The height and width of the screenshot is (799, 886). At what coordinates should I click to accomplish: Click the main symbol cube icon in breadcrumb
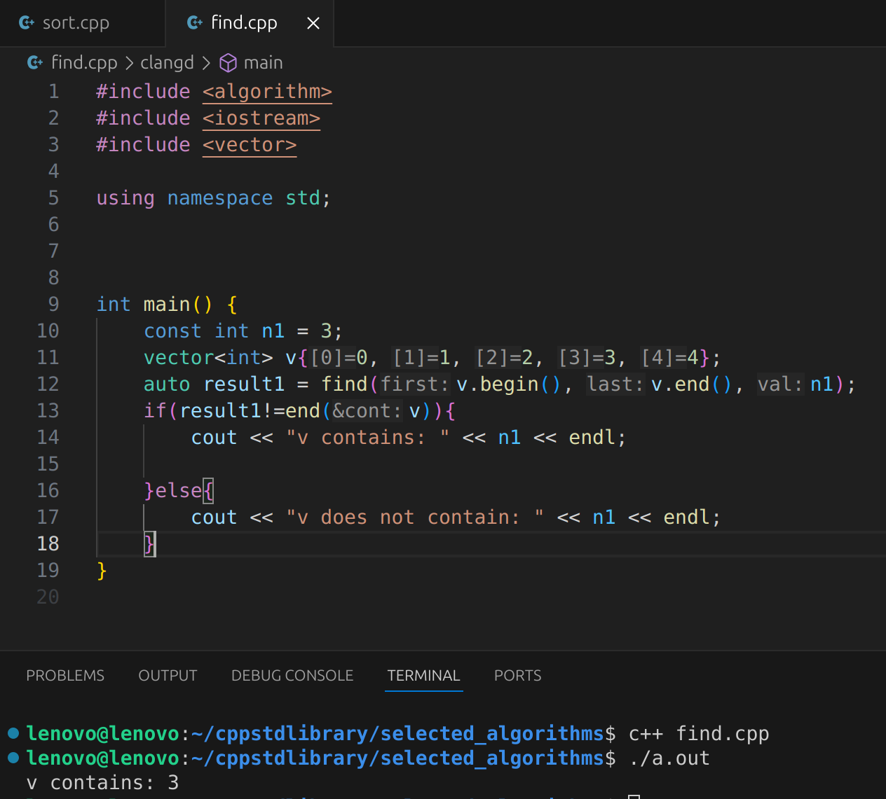click(x=228, y=63)
